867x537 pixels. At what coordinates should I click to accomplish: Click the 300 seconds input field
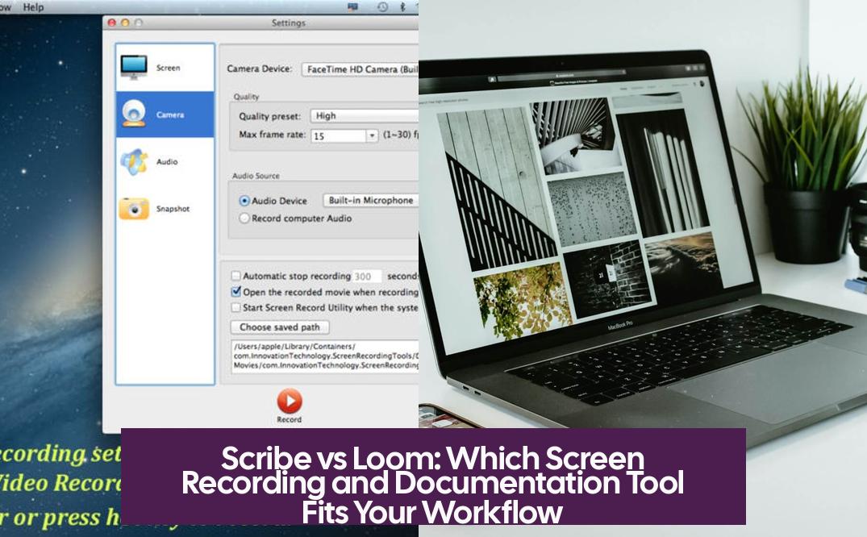[x=367, y=276]
